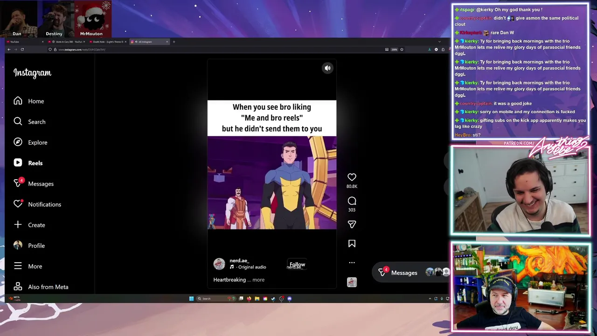The width and height of the screenshot is (597, 336).
Task: Save the reel with bookmark icon
Action: [x=352, y=244]
